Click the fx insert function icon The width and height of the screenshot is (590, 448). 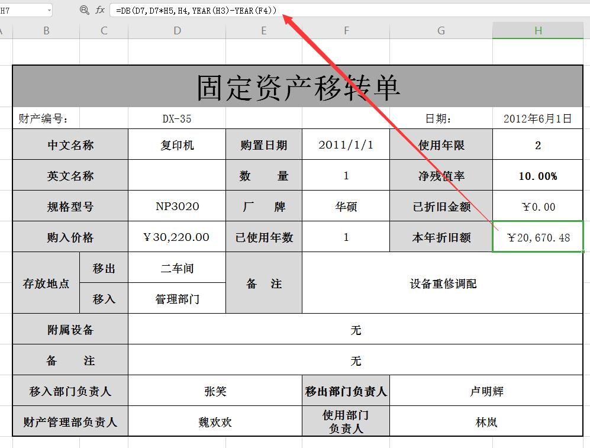point(98,10)
